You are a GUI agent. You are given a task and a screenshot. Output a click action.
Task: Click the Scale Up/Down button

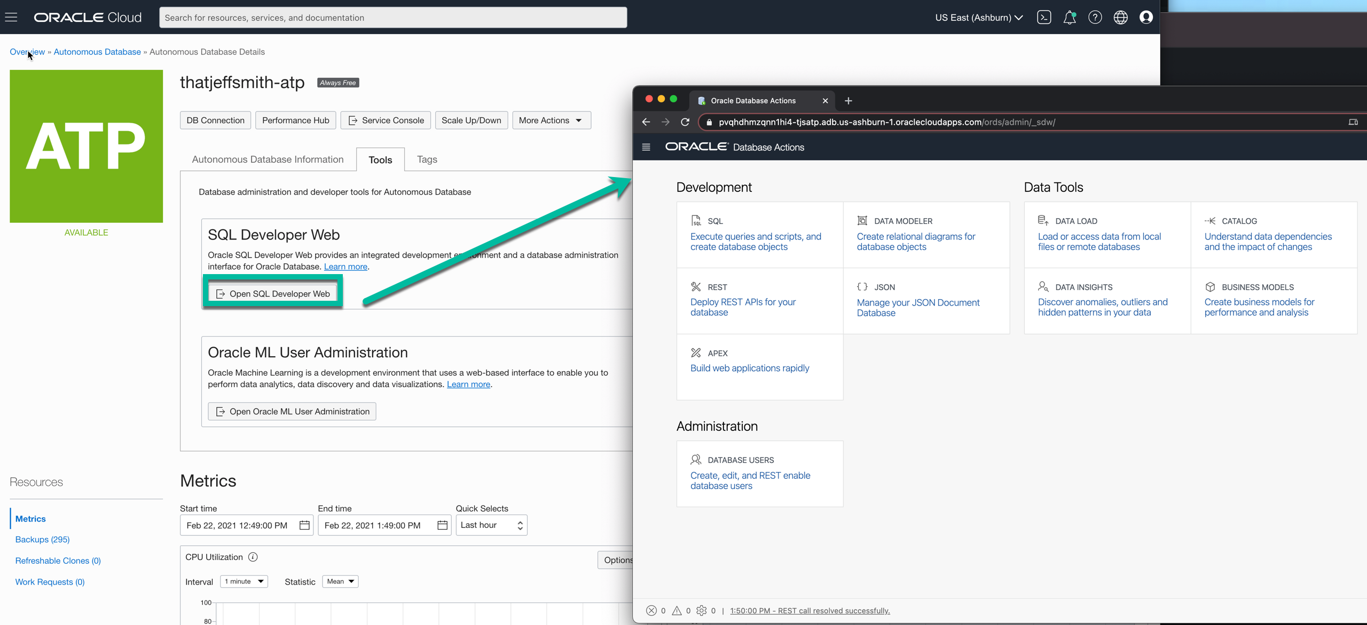[x=471, y=121]
